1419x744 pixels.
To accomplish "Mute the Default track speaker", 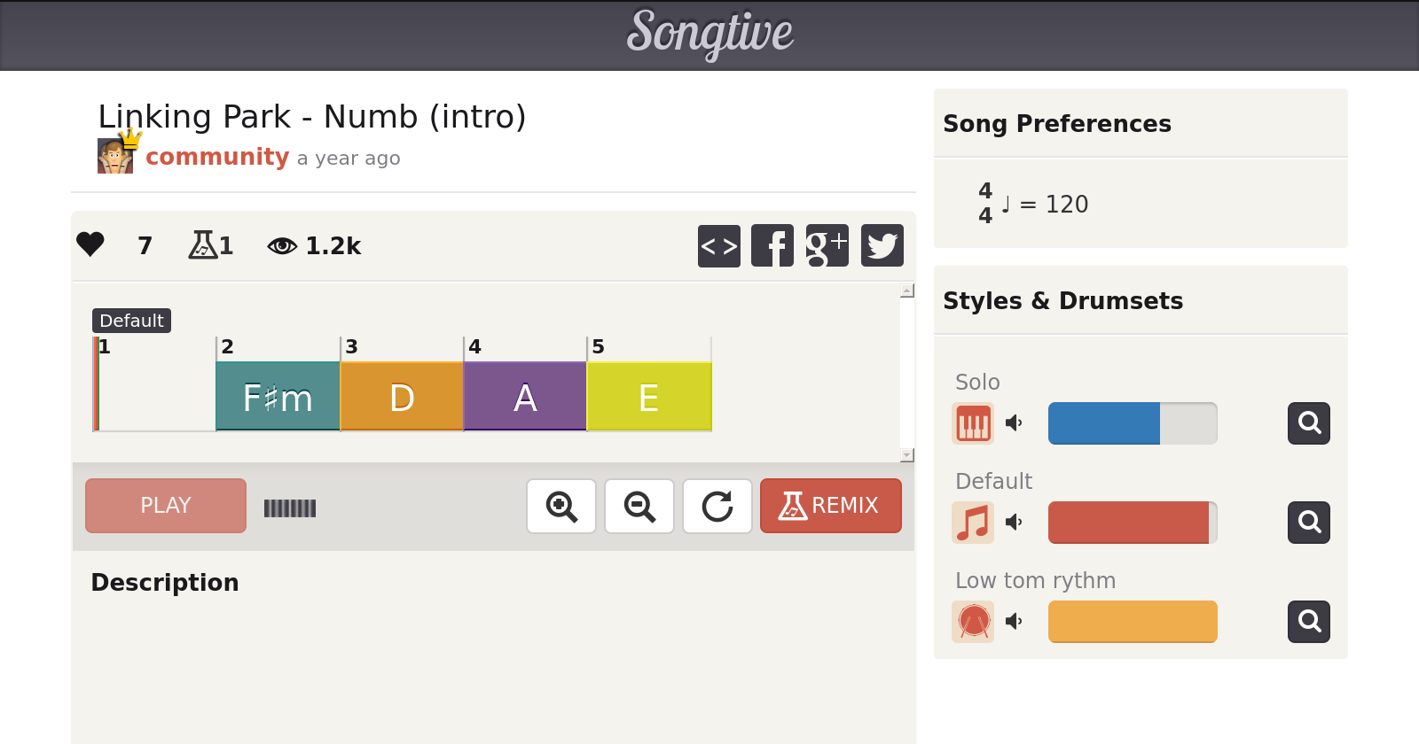I will click(x=1014, y=523).
